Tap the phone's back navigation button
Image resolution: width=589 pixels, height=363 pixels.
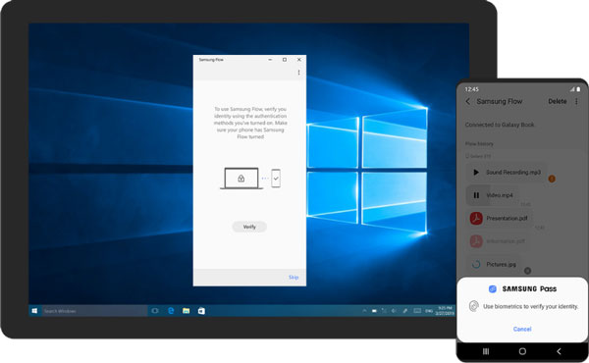click(559, 351)
